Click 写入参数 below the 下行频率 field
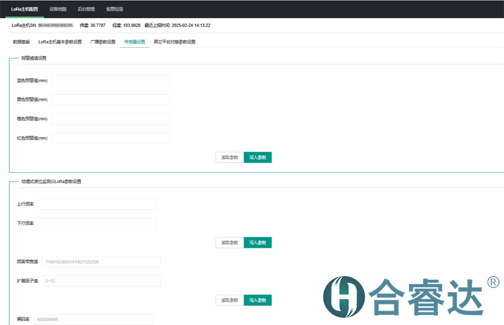This screenshot has height=325, width=504. tap(258, 243)
